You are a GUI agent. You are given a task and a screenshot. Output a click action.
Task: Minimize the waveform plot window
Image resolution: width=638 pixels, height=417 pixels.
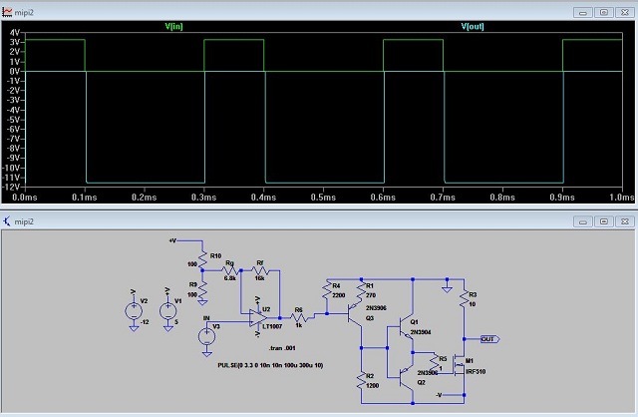click(582, 12)
